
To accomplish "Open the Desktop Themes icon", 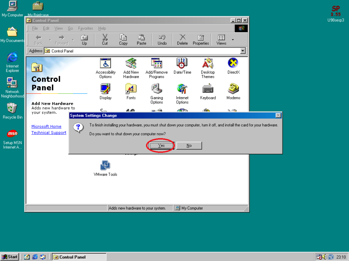I will click(208, 64).
